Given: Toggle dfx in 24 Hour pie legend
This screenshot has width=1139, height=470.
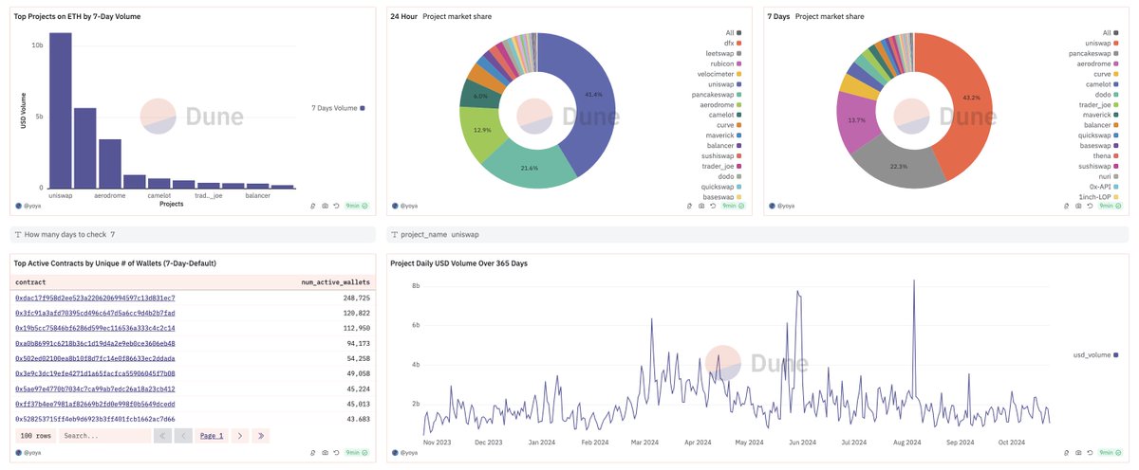Looking at the screenshot, I should tap(731, 45).
